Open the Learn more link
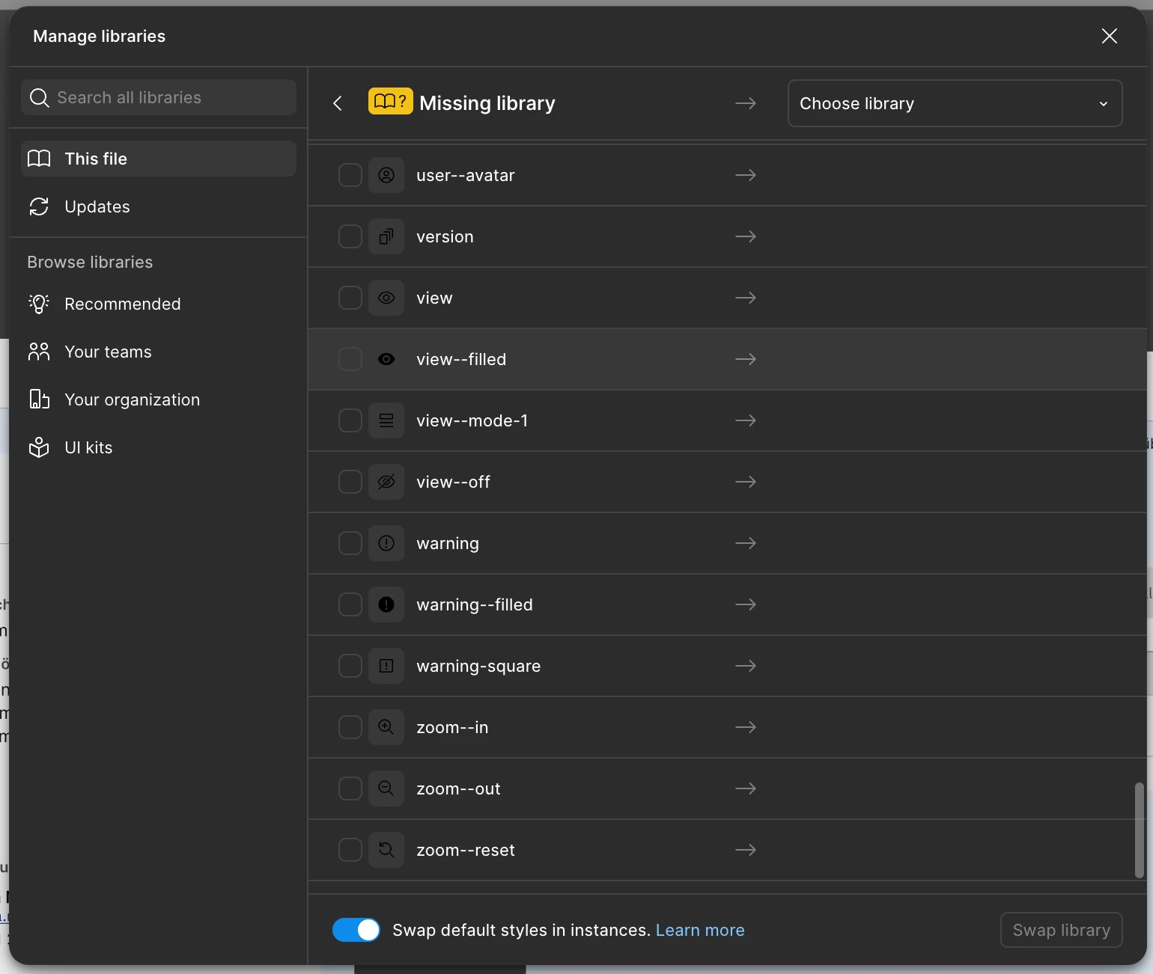 pos(700,930)
